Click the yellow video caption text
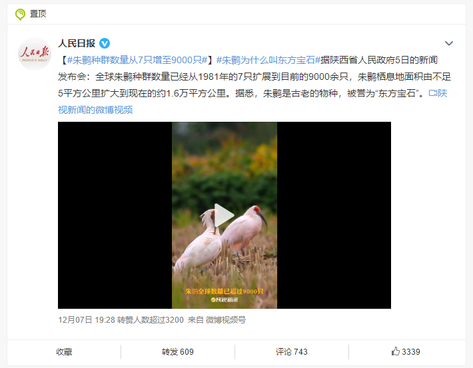 click(225, 291)
